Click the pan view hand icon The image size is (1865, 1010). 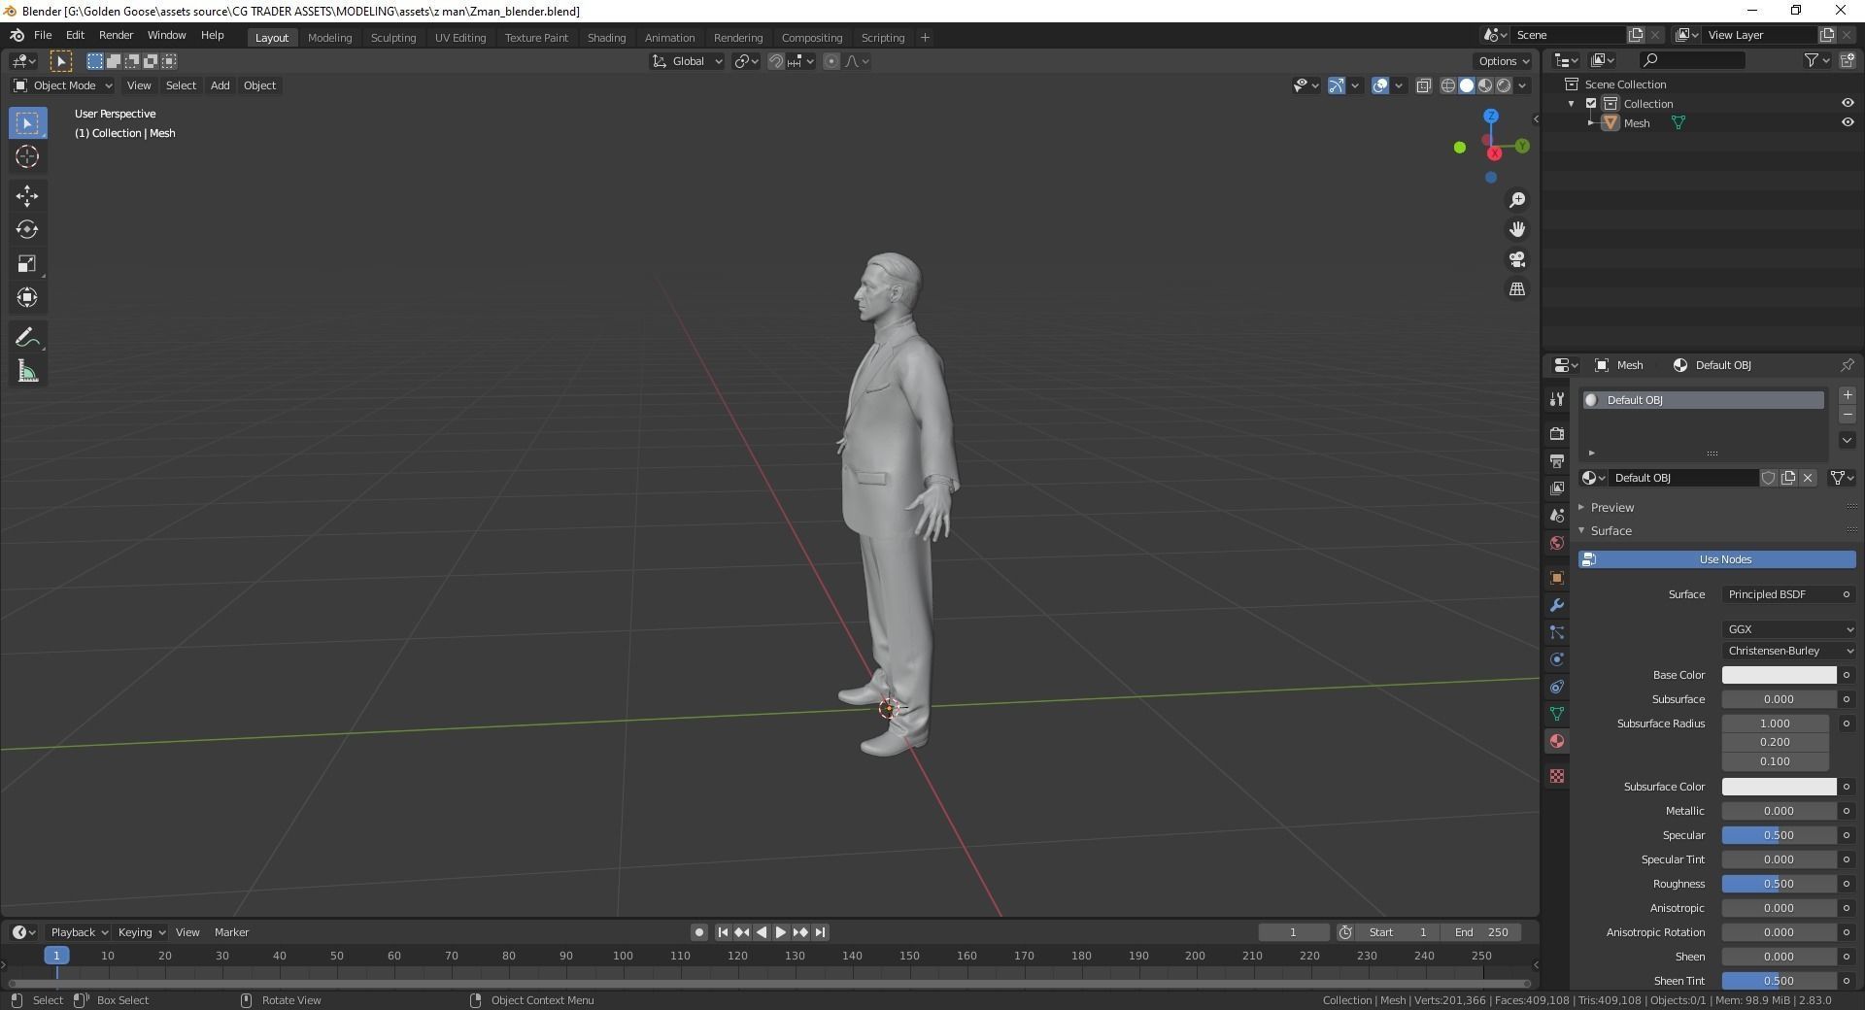click(x=1517, y=230)
